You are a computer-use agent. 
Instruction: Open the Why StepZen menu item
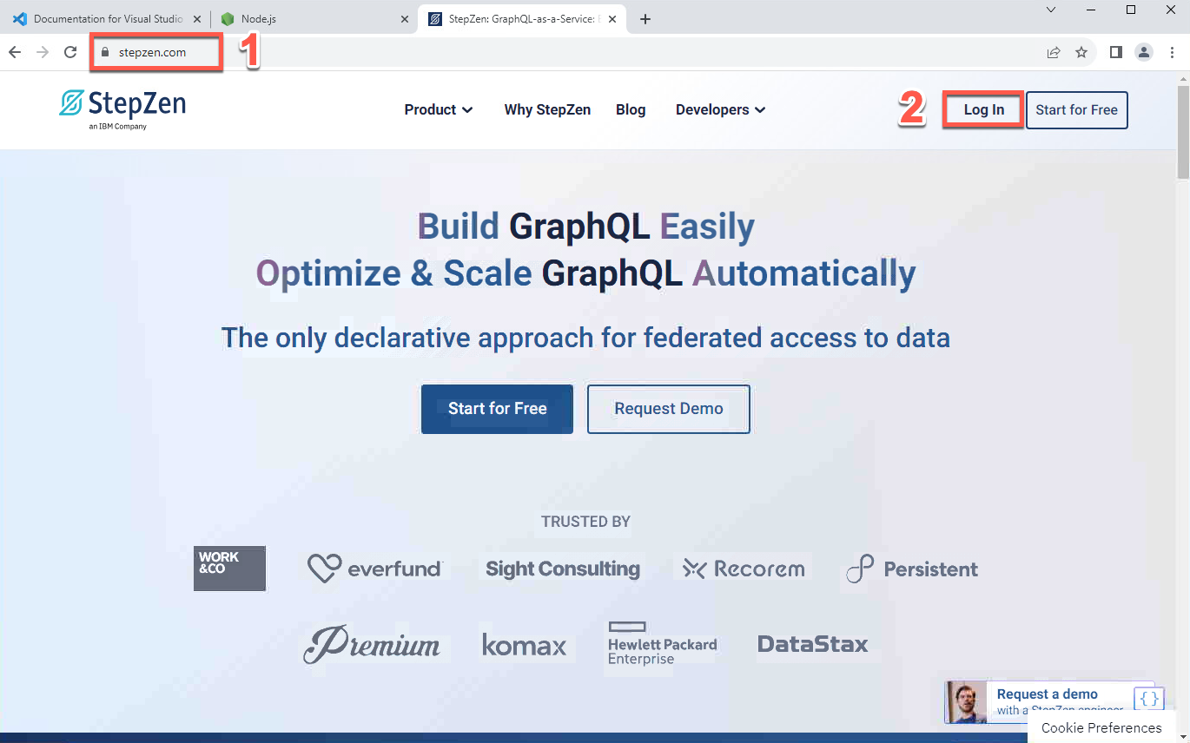coord(547,109)
